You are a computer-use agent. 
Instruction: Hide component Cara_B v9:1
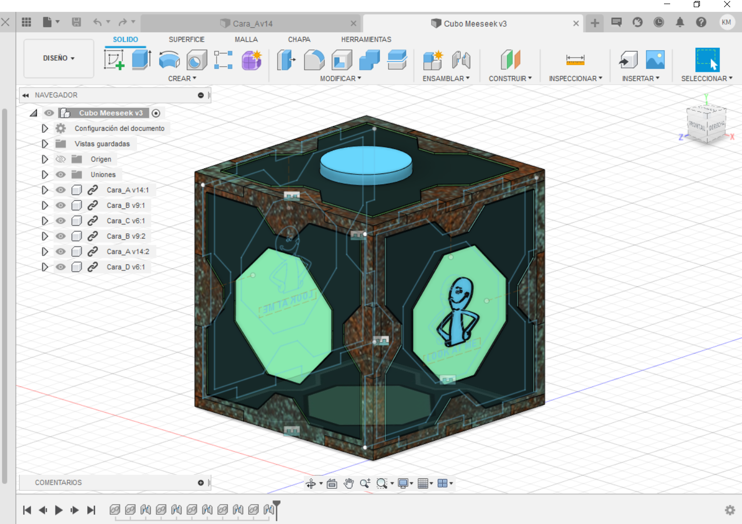61,205
